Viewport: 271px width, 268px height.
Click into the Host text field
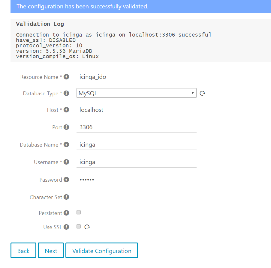pyautogui.click(x=136, y=110)
